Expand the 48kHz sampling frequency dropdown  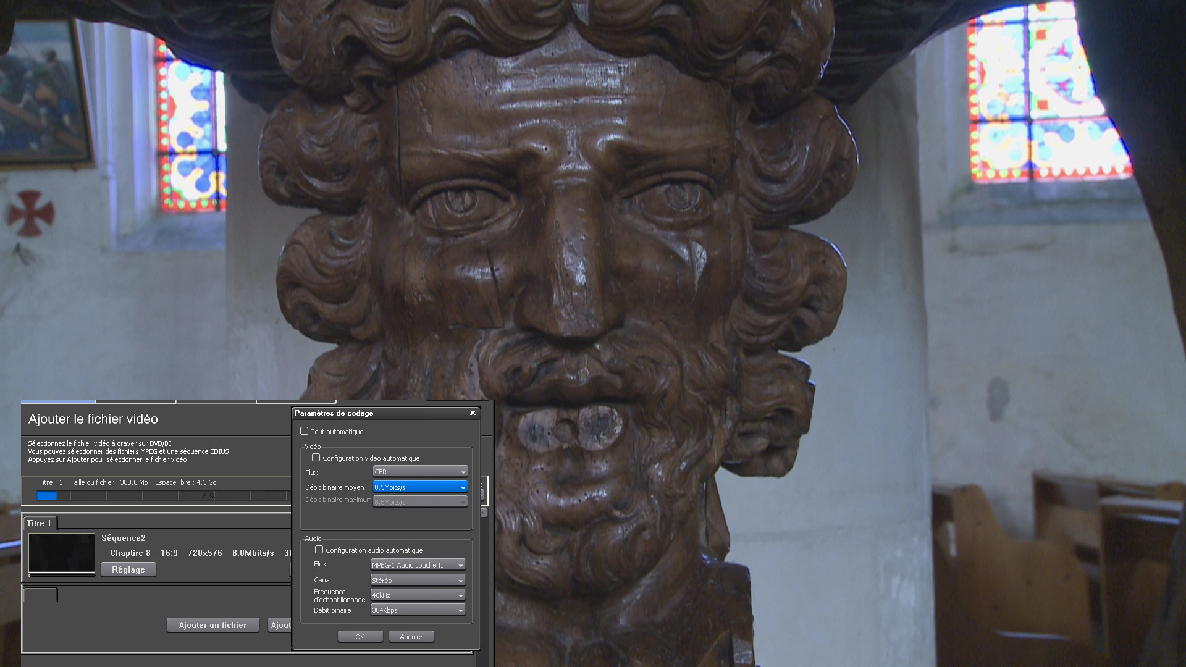point(418,595)
